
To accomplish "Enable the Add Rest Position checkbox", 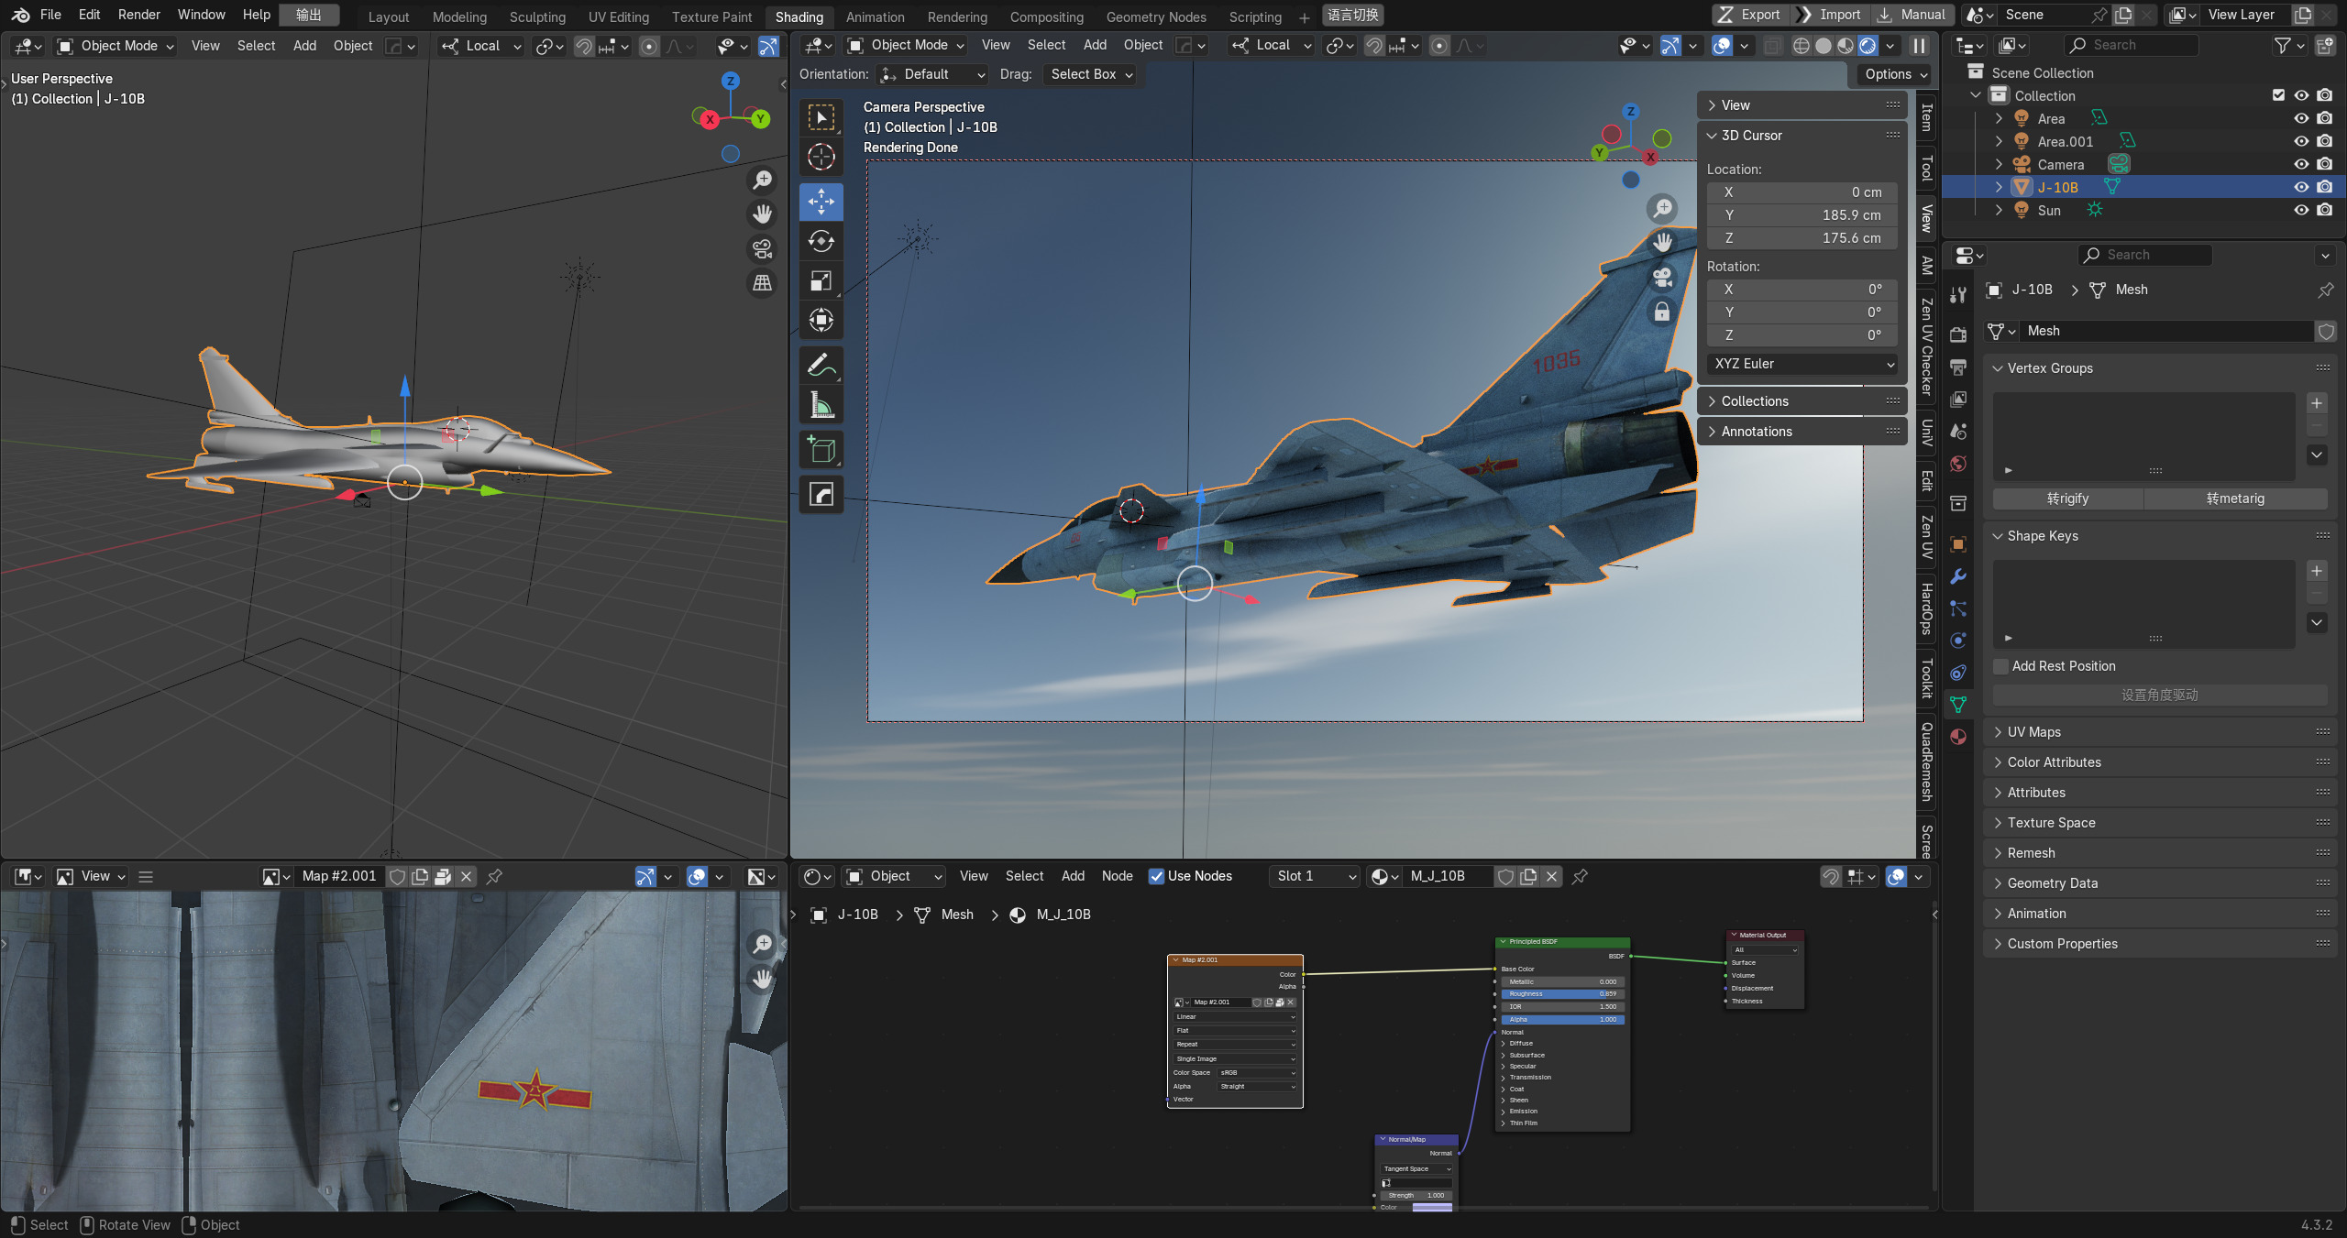I will click(x=2001, y=666).
